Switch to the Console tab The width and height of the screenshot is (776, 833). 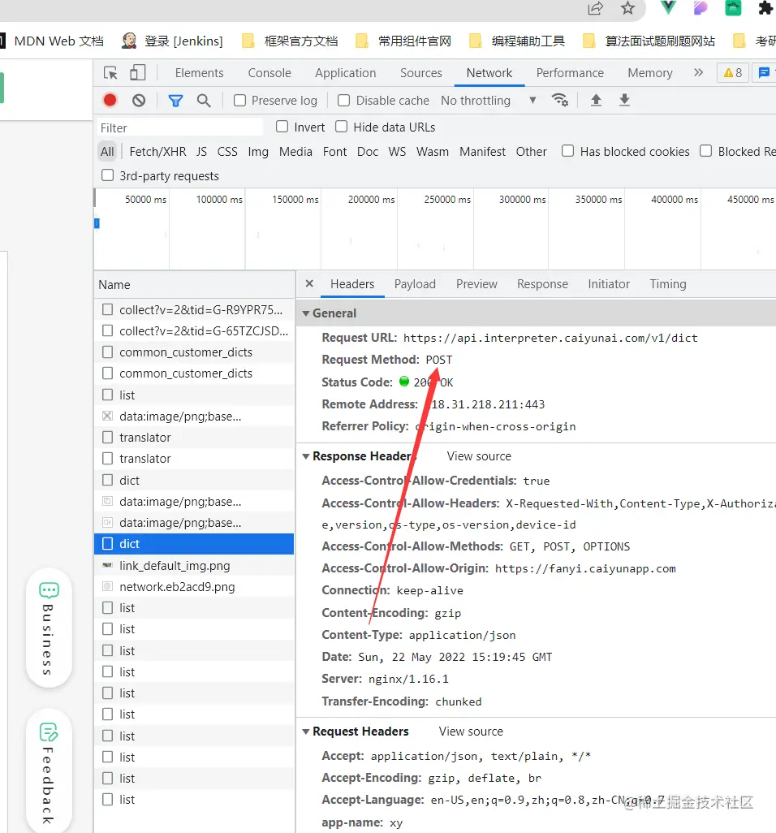click(x=269, y=73)
